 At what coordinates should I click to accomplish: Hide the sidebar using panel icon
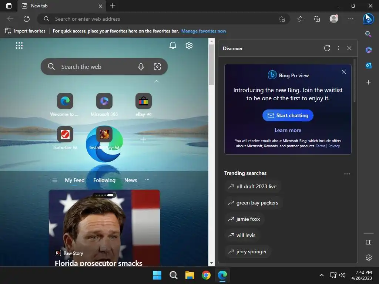pos(368,242)
